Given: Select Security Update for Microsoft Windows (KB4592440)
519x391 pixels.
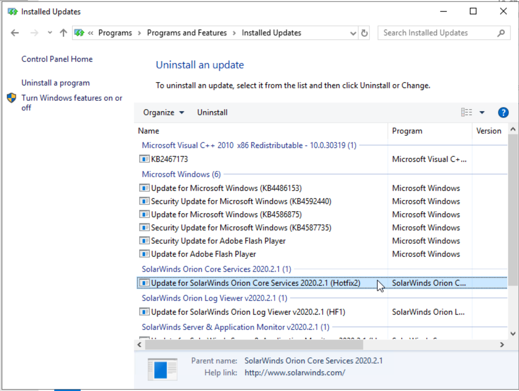Looking at the screenshot, I should point(241,201).
